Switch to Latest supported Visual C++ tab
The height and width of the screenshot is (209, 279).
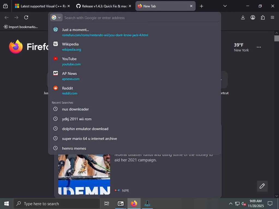pos(42,6)
